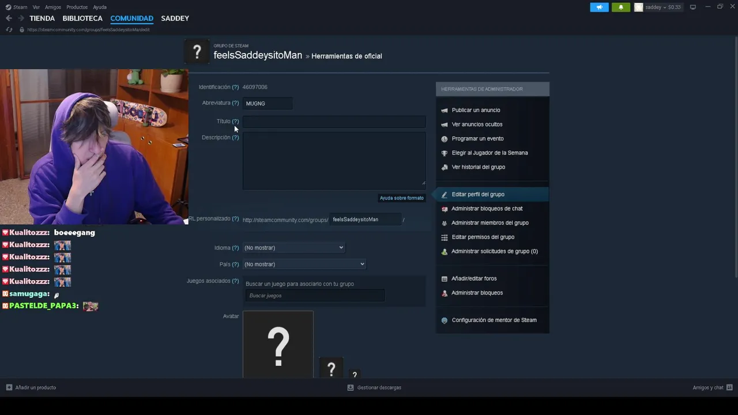This screenshot has width=738, height=415.
Task: Open the green notifications bell
Action: [x=621, y=7]
